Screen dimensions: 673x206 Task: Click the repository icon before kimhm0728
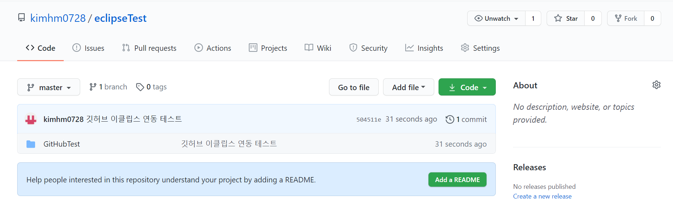tap(21, 18)
